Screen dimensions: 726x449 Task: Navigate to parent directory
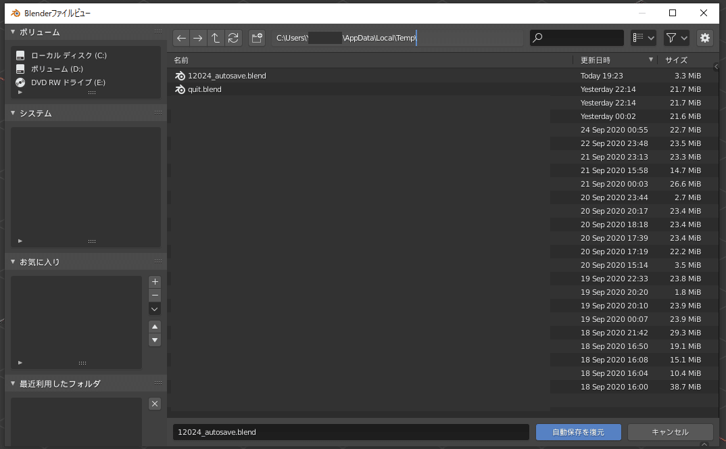coord(216,38)
